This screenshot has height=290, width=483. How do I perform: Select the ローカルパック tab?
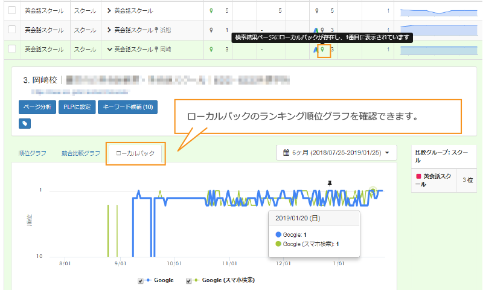pyautogui.click(x=135, y=153)
